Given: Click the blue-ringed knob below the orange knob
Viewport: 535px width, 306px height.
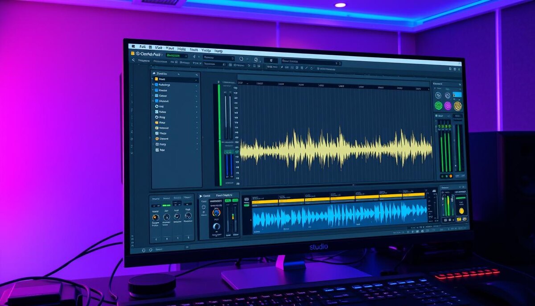Looking at the screenshot, I should (217, 227).
